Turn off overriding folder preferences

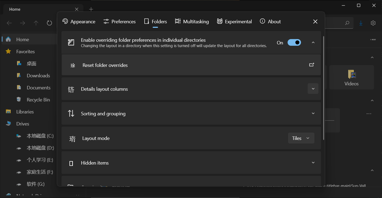[294, 42]
